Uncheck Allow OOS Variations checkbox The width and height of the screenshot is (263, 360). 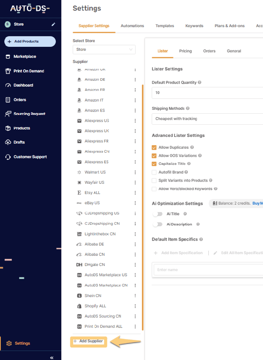click(x=154, y=156)
